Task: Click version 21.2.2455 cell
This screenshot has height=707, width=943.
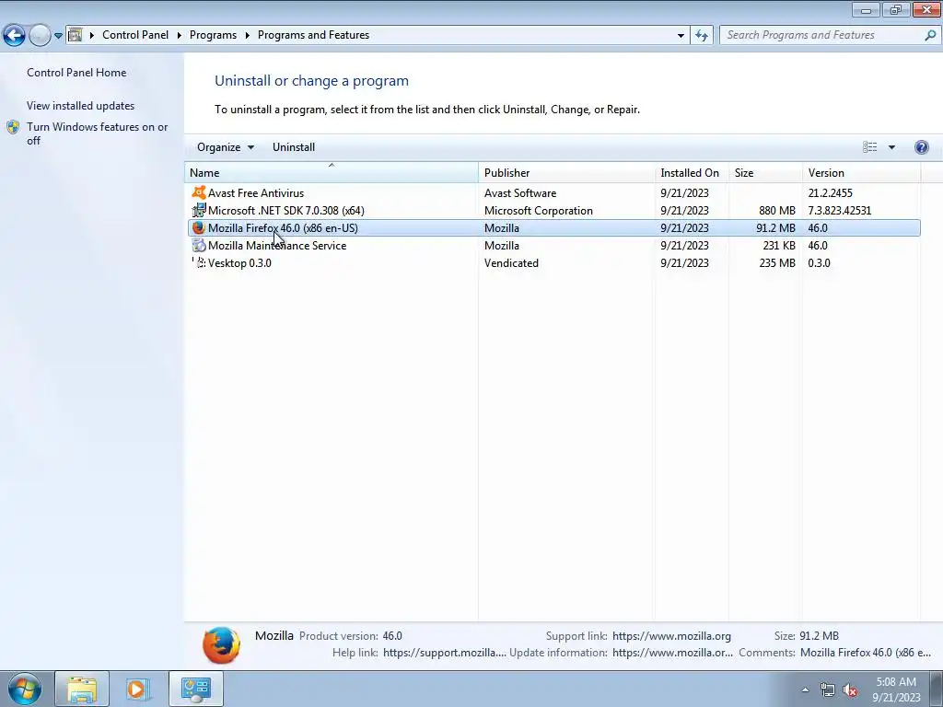Action: 830,193
